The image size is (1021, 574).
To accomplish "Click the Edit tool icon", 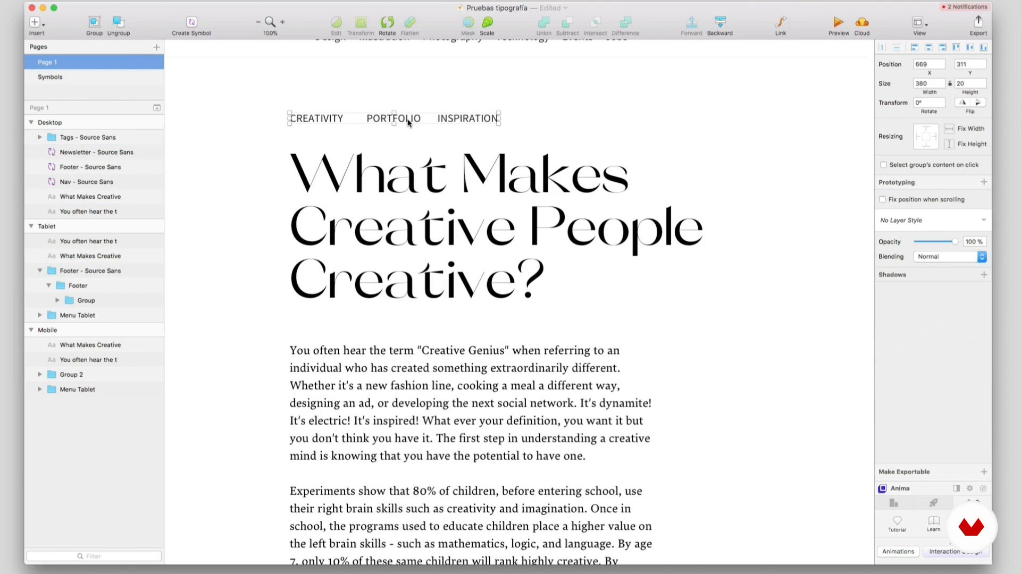I will [x=336, y=22].
